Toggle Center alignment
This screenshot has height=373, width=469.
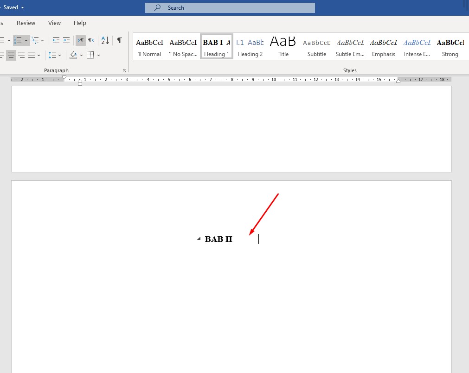(11, 55)
